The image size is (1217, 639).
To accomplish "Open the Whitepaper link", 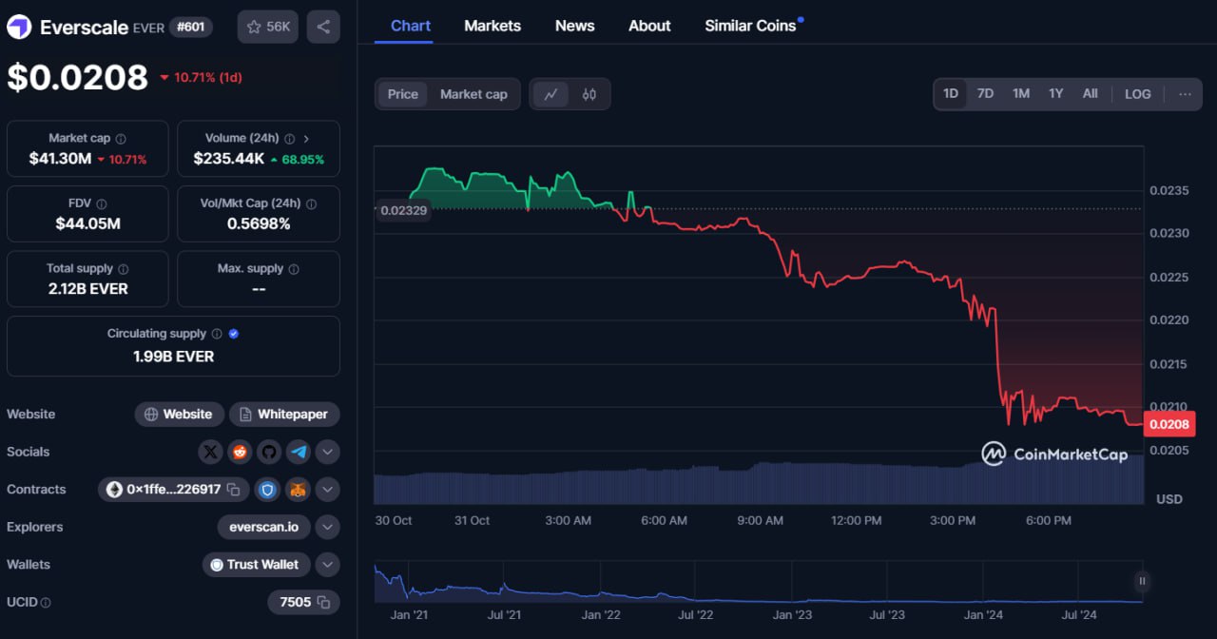I will tap(284, 415).
